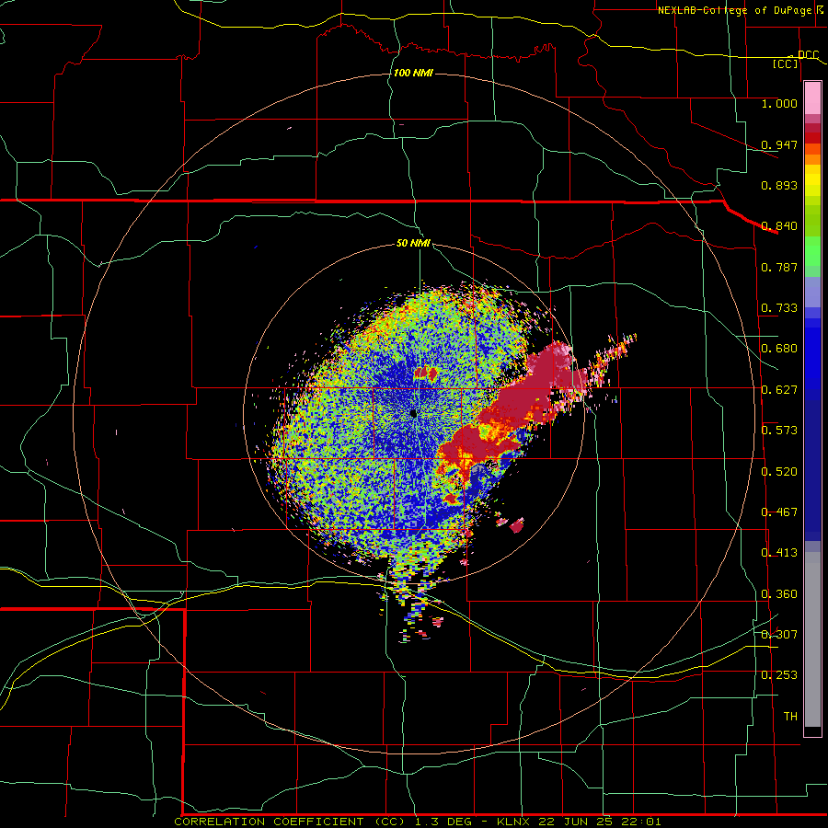Click the gray lower segment of the color bar

812,639
